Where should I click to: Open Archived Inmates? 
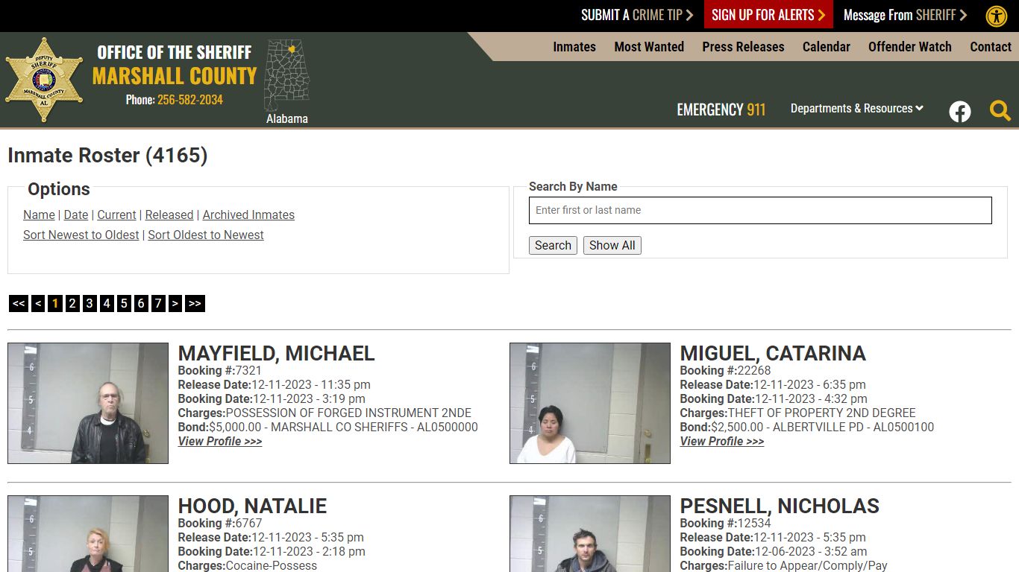click(x=248, y=214)
